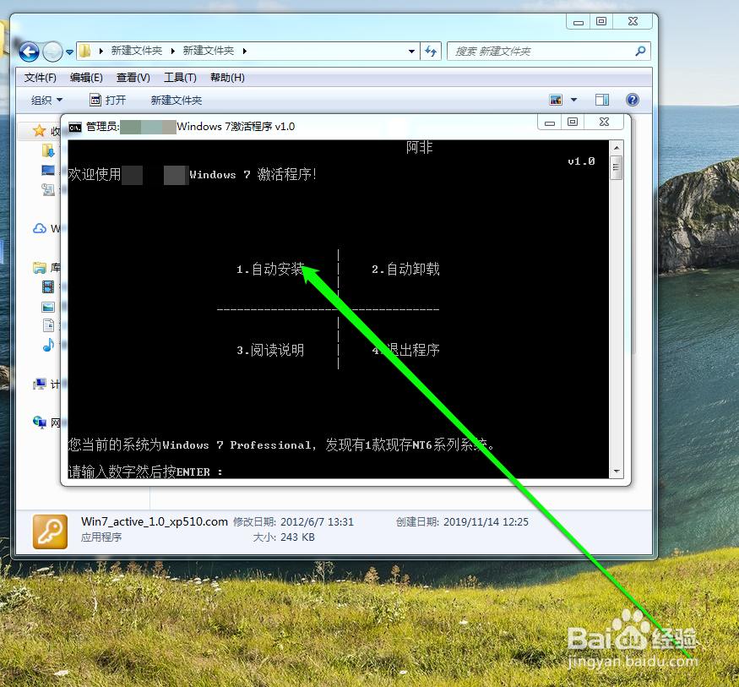Click the console vertical scrollbar thumb
Viewport: 739px width, 687px height.
pos(616,168)
